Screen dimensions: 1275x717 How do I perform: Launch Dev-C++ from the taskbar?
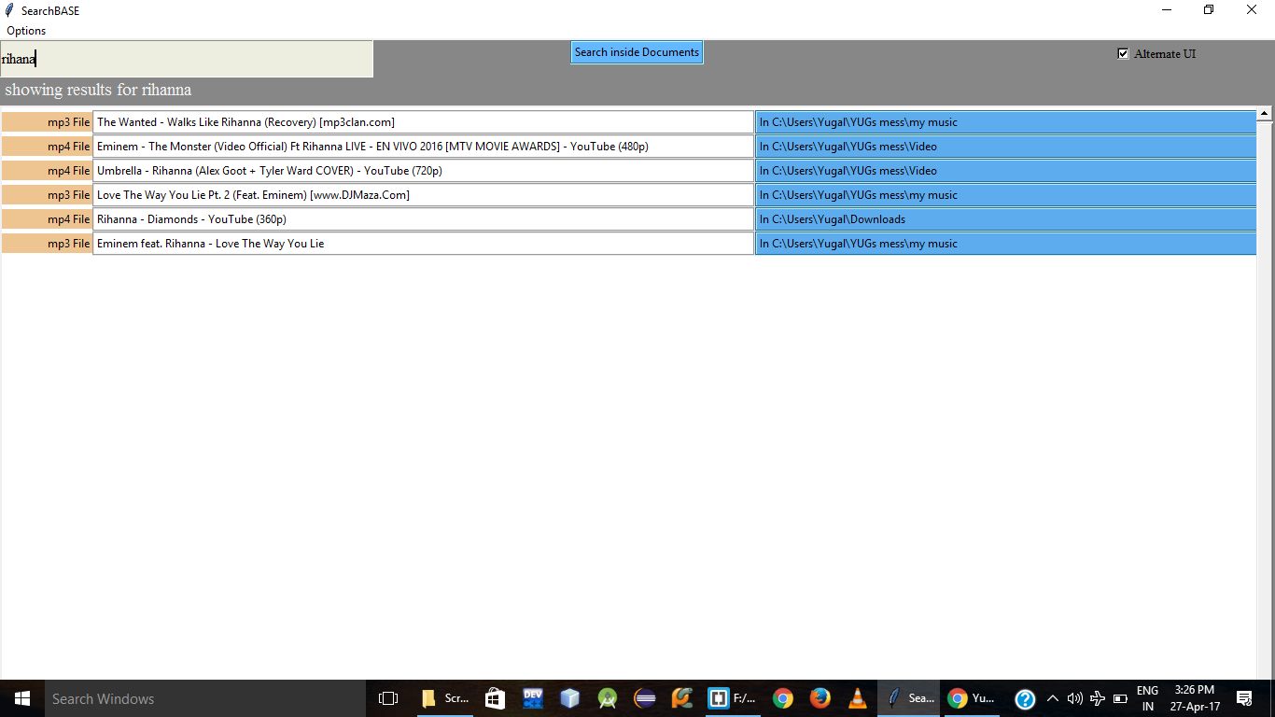(533, 698)
